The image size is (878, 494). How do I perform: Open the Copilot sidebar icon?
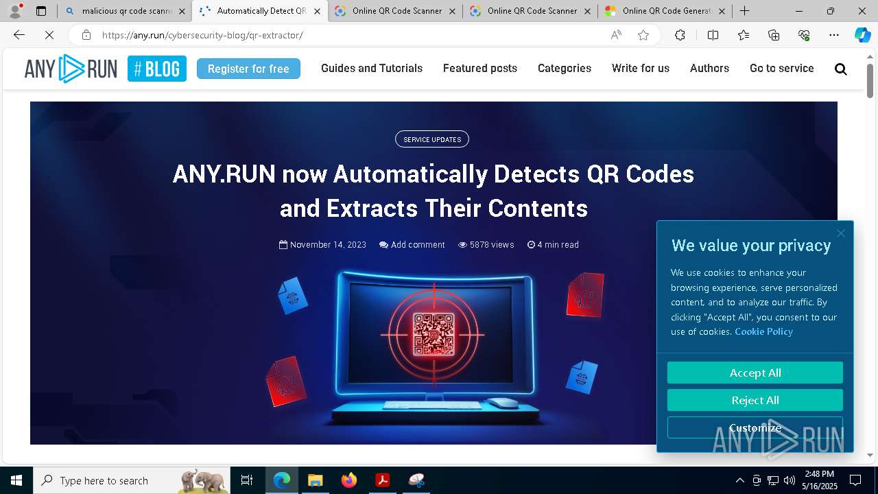pyautogui.click(x=863, y=35)
